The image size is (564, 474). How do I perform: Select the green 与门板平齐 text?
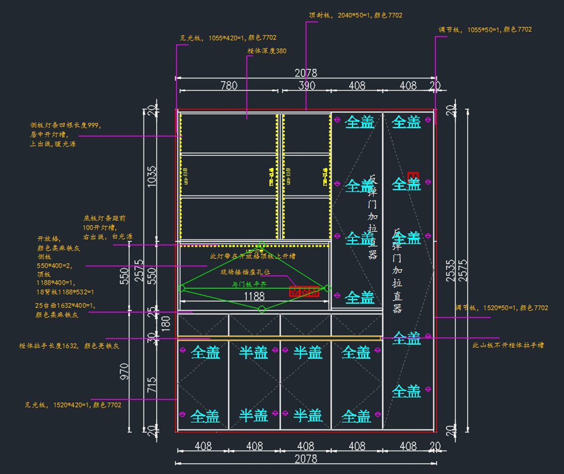coord(249,284)
